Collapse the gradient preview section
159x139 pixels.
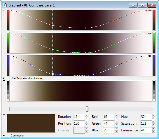[4, 81]
